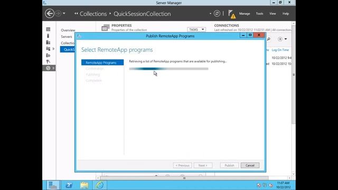Open the arrow beside list options icon

click(x=286, y=39)
